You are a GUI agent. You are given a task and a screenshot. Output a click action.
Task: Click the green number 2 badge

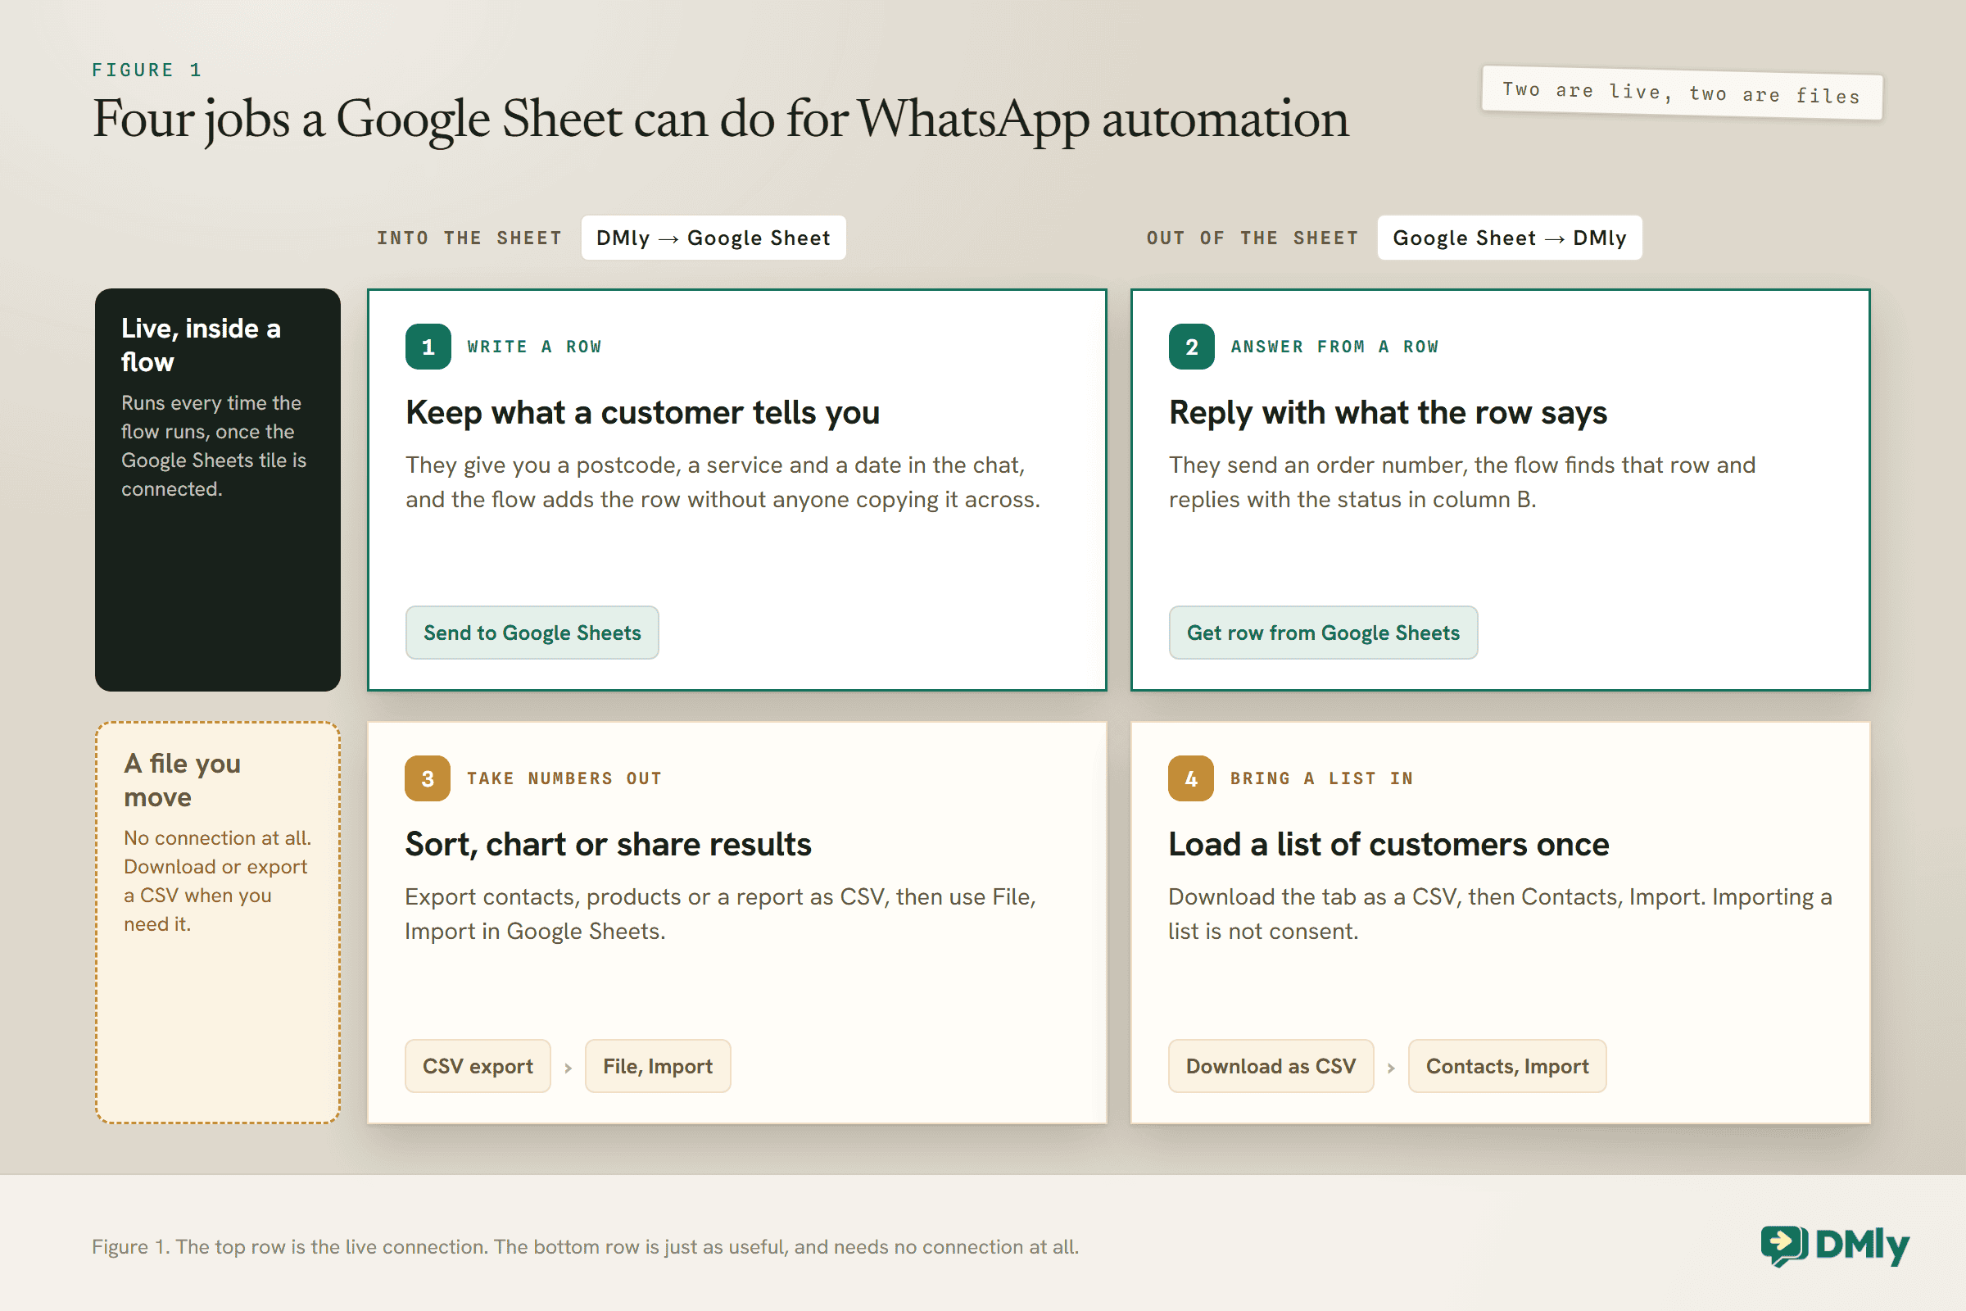click(1191, 347)
